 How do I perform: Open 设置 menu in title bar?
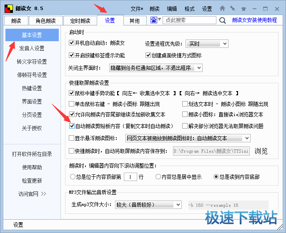(207, 9)
